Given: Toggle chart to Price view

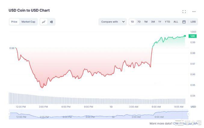Looking at the screenshot, I should click(x=14, y=22).
